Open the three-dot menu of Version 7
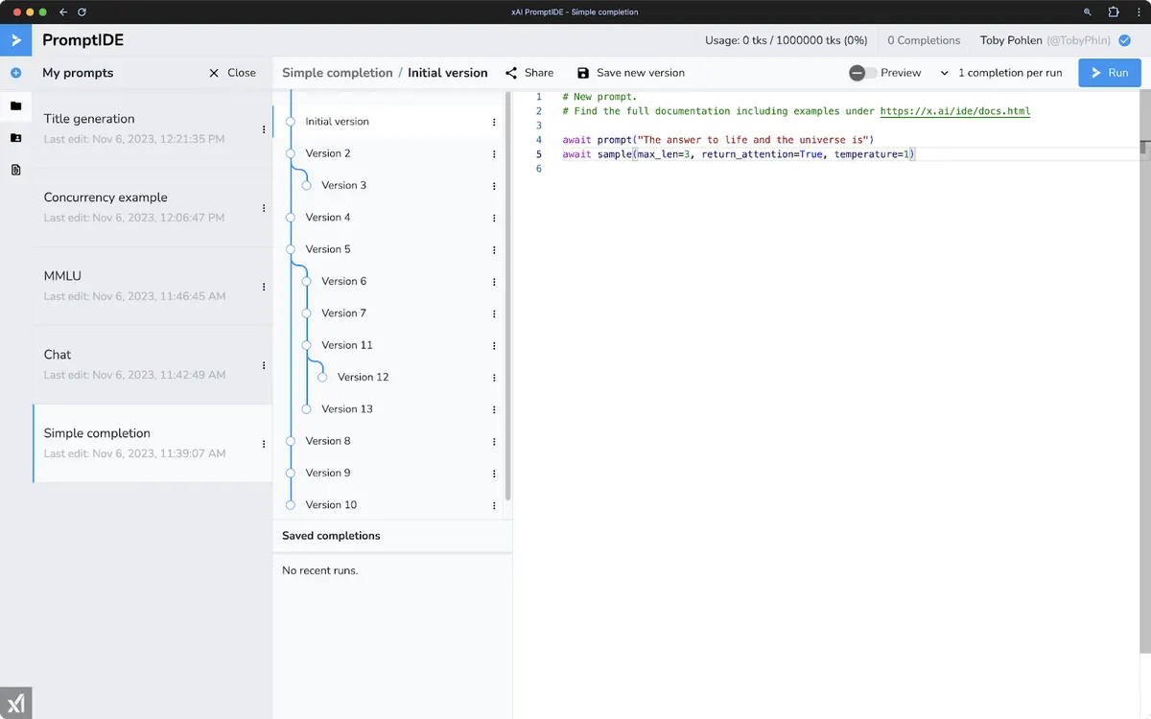This screenshot has width=1151, height=719. (494, 314)
